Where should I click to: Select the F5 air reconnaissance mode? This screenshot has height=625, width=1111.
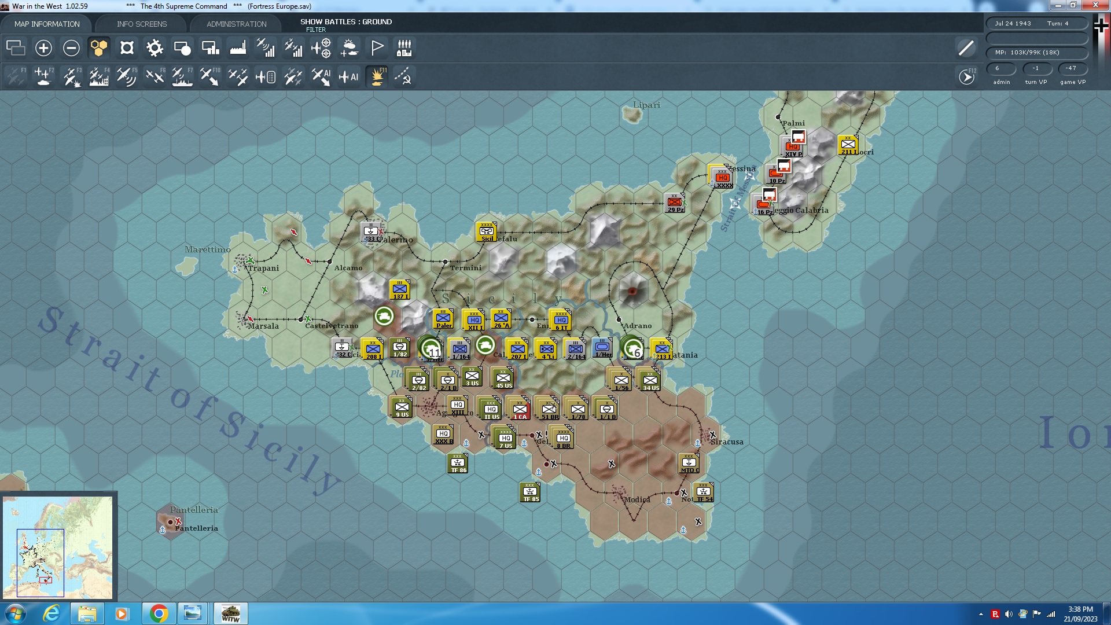click(x=126, y=76)
